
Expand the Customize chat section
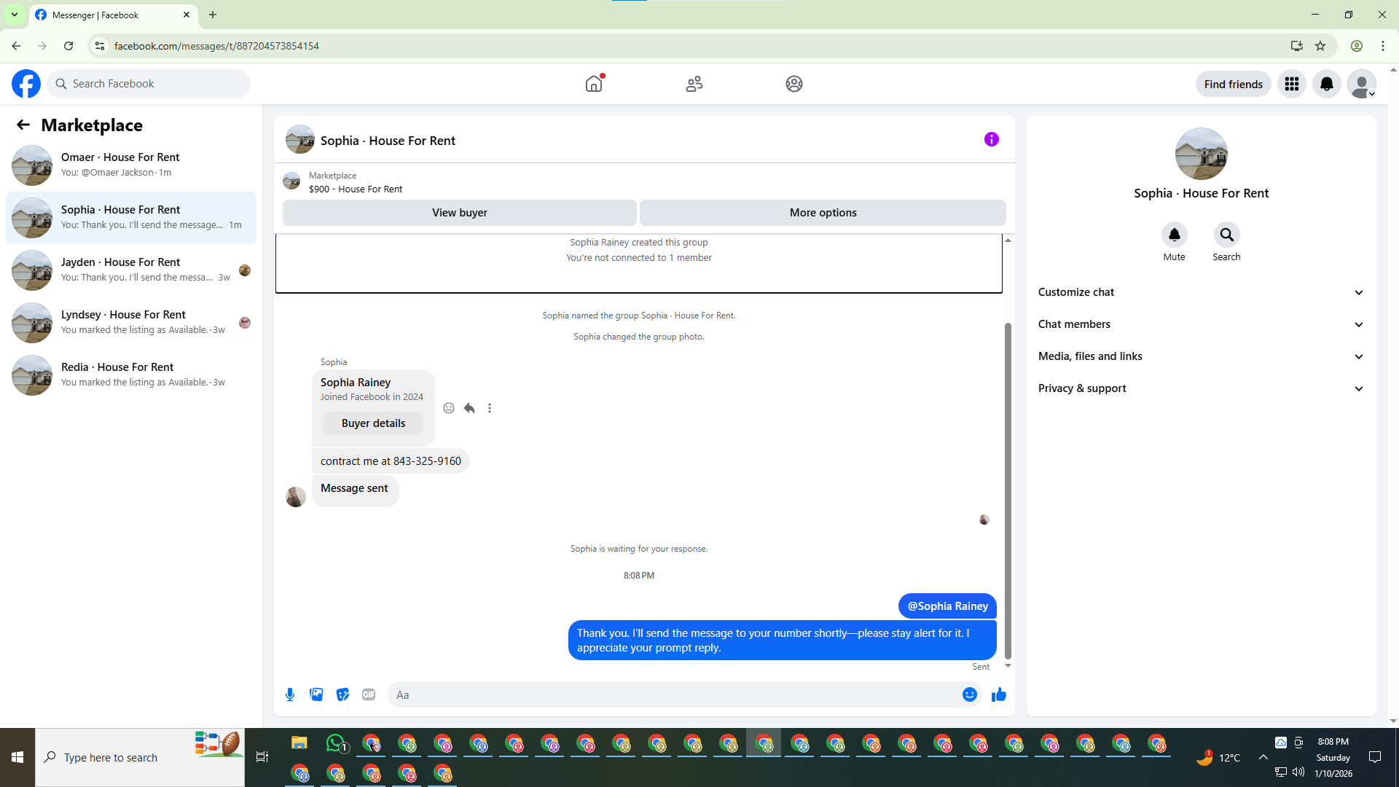click(x=1200, y=292)
